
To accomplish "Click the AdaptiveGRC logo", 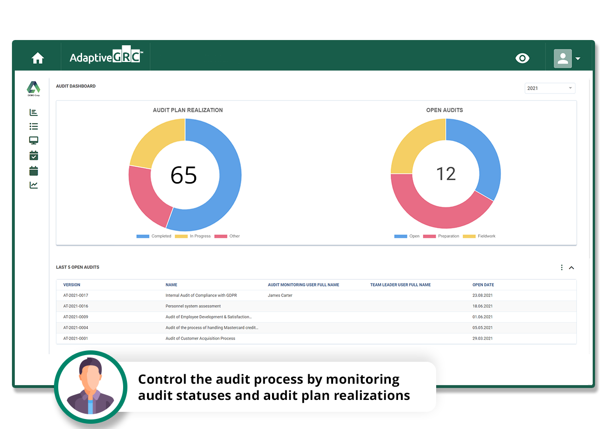I will [105, 57].
